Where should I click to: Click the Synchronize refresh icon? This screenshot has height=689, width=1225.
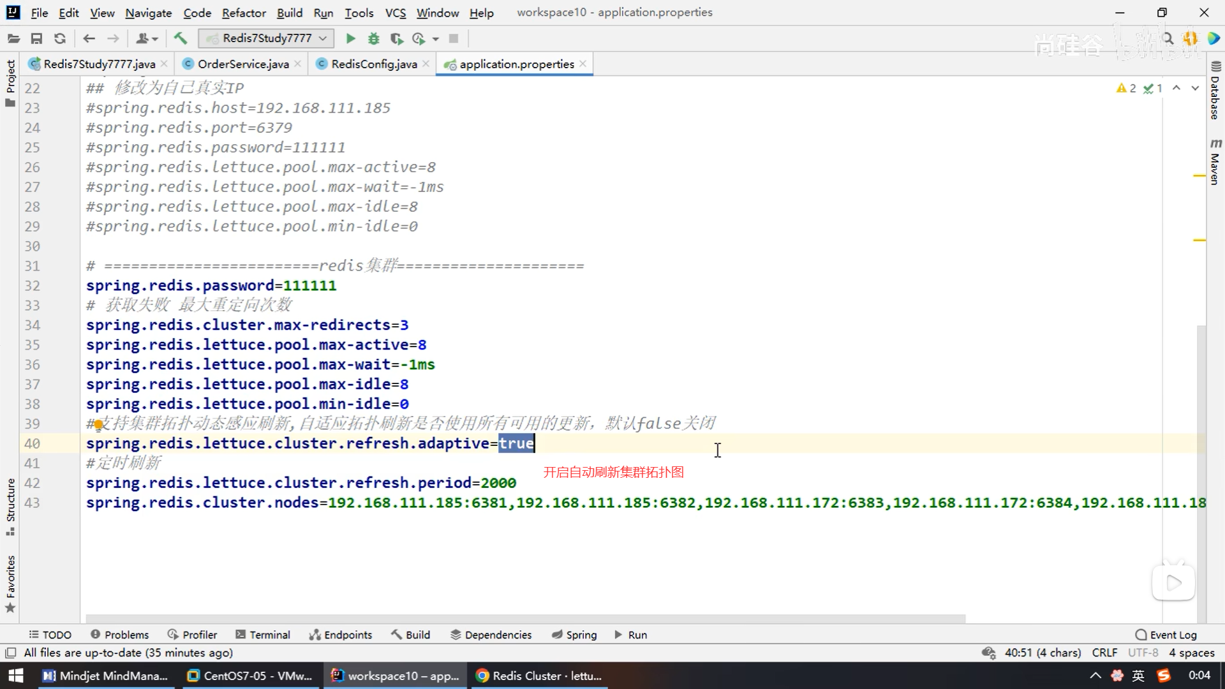(60, 39)
